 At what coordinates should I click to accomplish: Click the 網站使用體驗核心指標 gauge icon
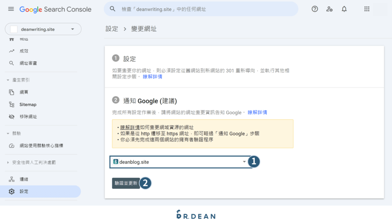pyautogui.click(x=11, y=146)
